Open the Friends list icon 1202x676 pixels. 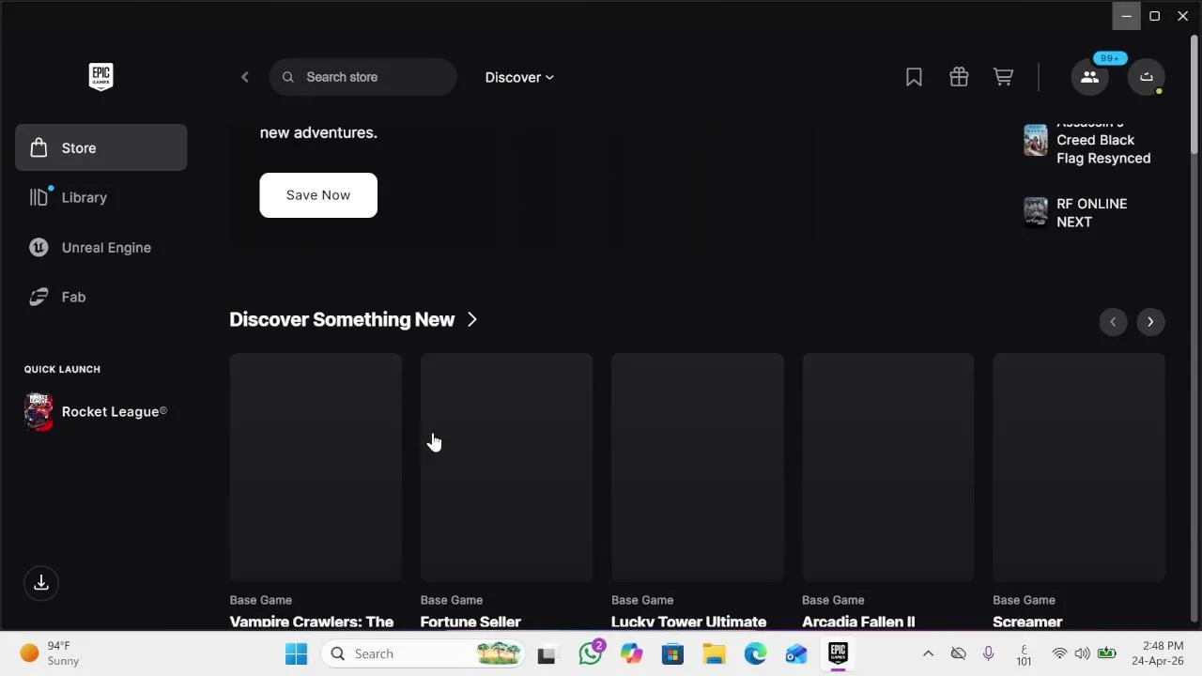click(1089, 77)
